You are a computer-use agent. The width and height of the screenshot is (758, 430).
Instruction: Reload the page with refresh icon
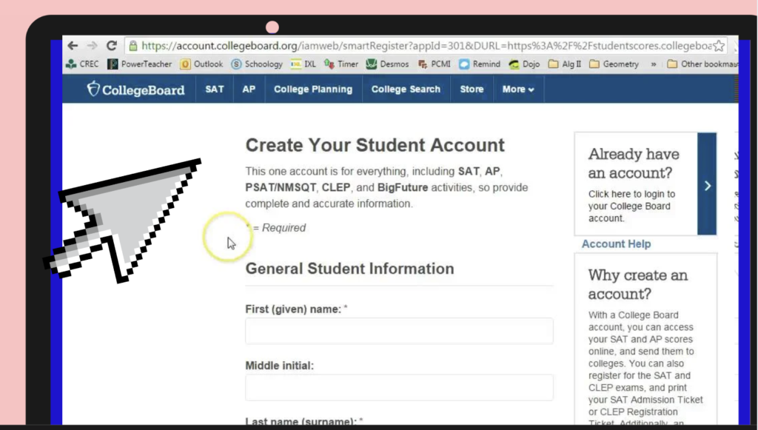pos(112,45)
